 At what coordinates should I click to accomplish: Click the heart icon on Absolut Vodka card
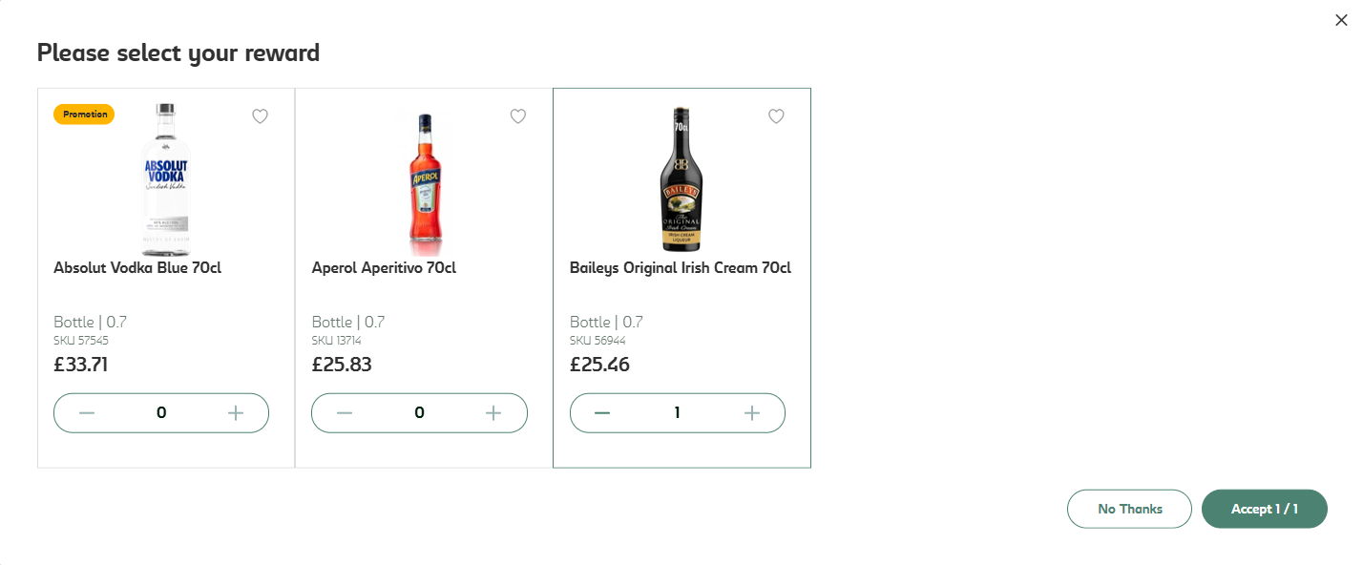(x=260, y=115)
